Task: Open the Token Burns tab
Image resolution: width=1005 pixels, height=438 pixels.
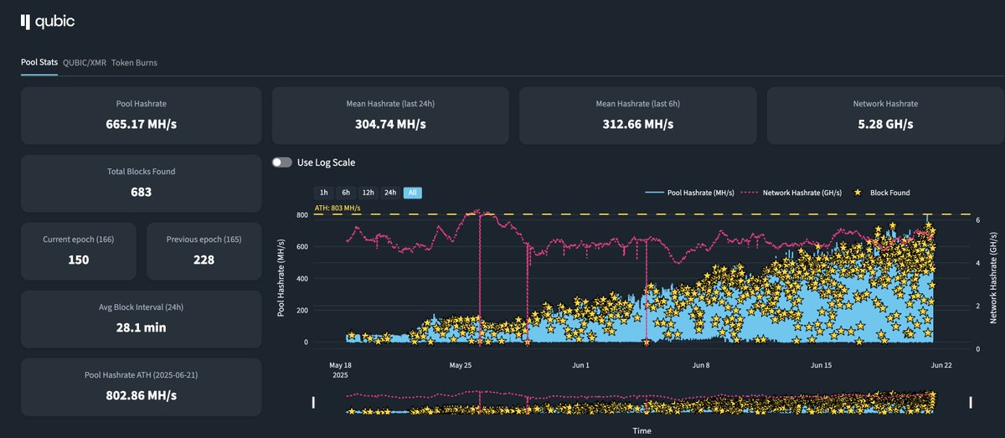Action: click(x=134, y=63)
